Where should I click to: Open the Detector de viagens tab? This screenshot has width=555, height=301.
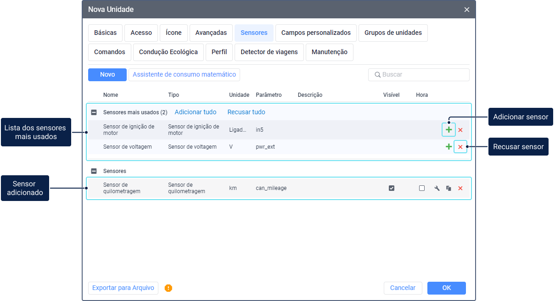coord(269,52)
